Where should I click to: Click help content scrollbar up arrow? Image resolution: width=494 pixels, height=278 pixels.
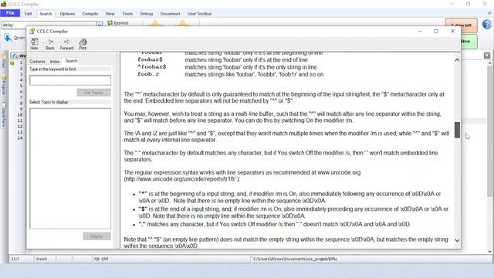(457, 60)
